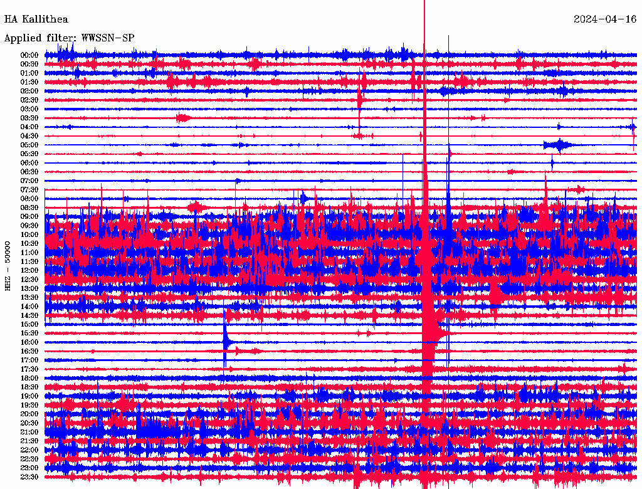Select the 21:30 time label
Viewport: 642px width, 489px height.
(29, 441)
